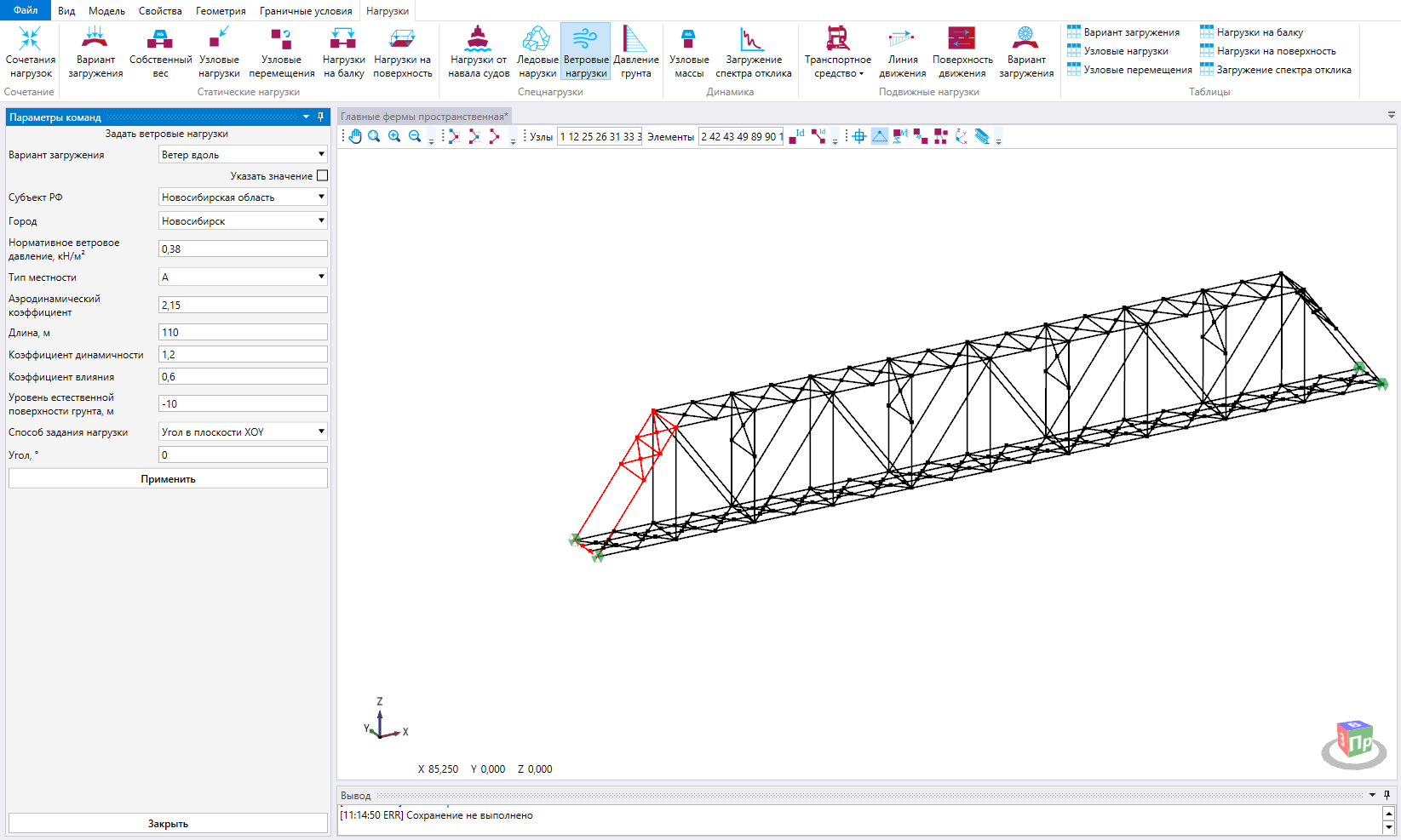Select the Собственный вес load tool
The width and height of the screenshot is (1401, 840).
point(160,52)
